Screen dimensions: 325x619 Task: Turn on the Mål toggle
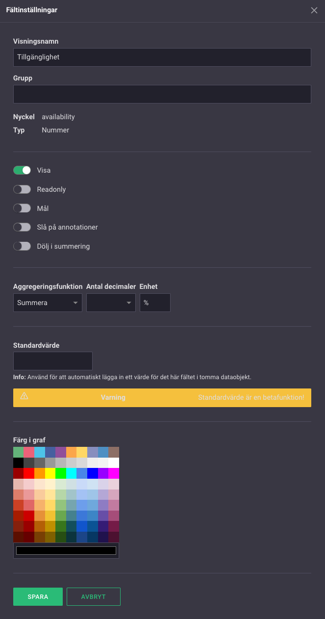pos(22,208)
